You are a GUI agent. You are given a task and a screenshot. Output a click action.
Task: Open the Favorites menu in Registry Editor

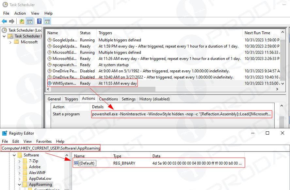coord(44,141)
